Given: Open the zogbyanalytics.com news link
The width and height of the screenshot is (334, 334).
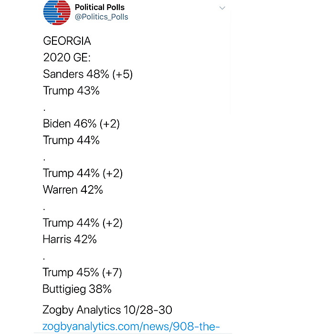Looking at the screenshot, I should coord(131,326).
